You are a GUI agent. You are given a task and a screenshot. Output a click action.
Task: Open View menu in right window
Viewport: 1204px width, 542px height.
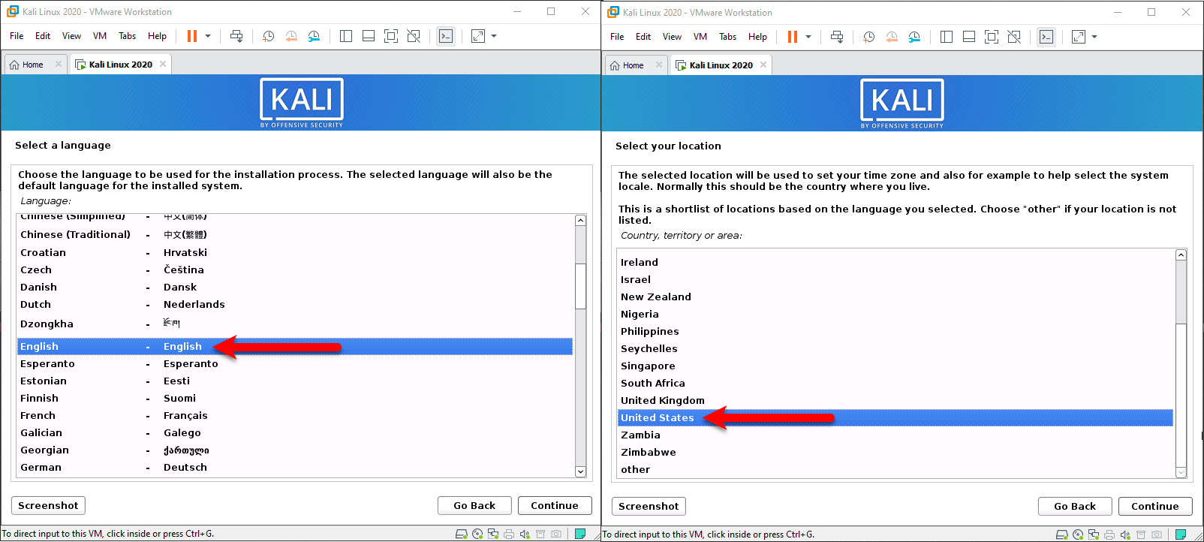point(672,37)
